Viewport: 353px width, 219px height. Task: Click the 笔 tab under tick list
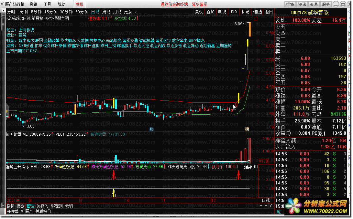coord(279,212)
